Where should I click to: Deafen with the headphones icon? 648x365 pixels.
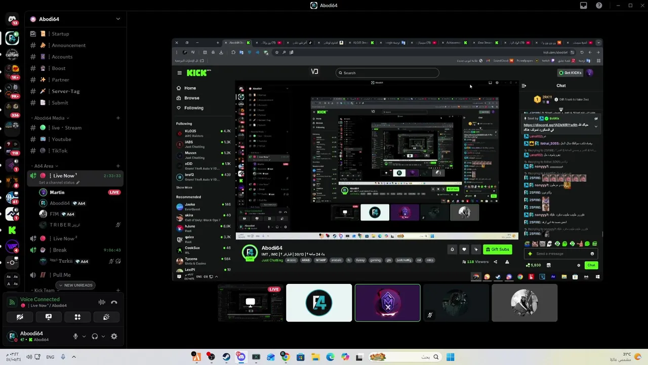[95, 336]
